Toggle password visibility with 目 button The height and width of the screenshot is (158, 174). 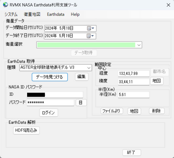81,103
